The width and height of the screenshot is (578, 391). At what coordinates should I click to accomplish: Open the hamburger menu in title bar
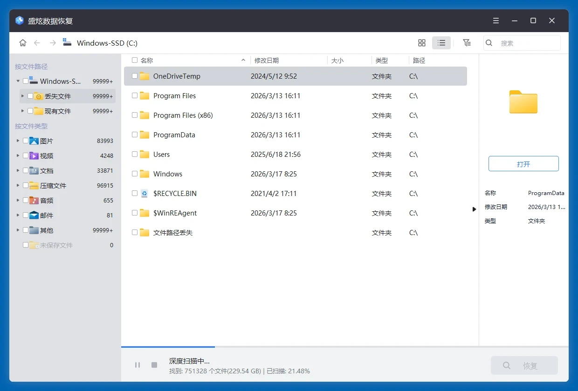click(496, 20)
